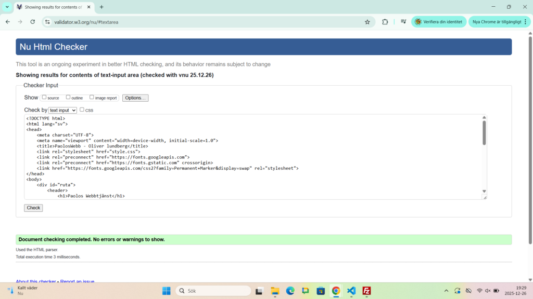Show hidden system tray icons
The image size is (533, 299).
pos(446,291)
